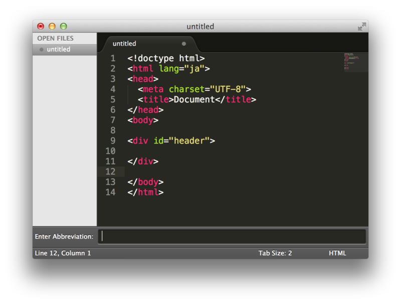Click the charset="UTF-8" attribute
Screen dimensions: 401x304
tap(207, 89)
